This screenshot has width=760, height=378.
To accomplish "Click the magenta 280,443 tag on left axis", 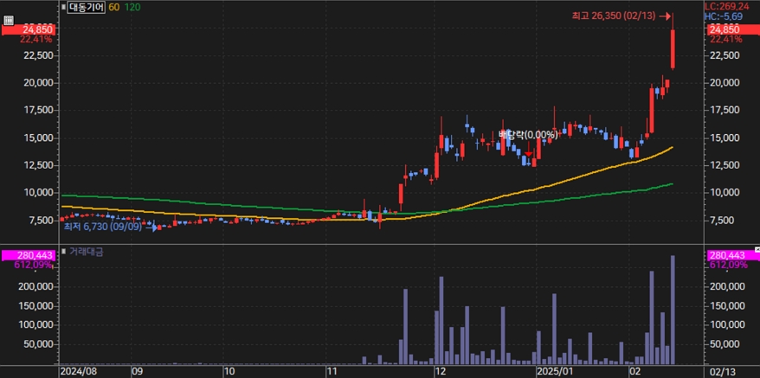I will (29, 255).
